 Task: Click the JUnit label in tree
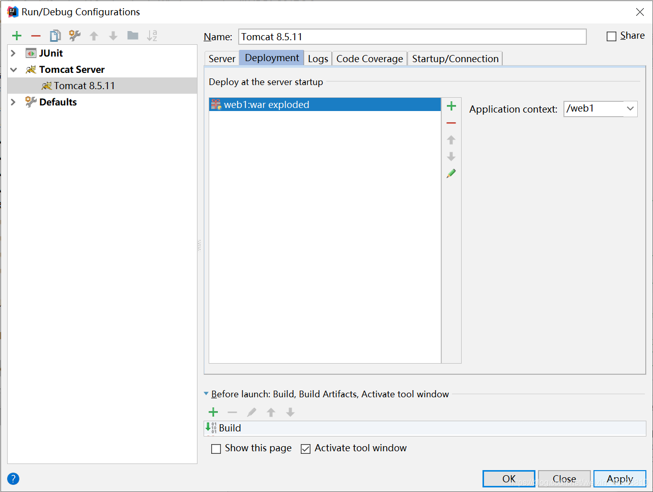(51, 53)
